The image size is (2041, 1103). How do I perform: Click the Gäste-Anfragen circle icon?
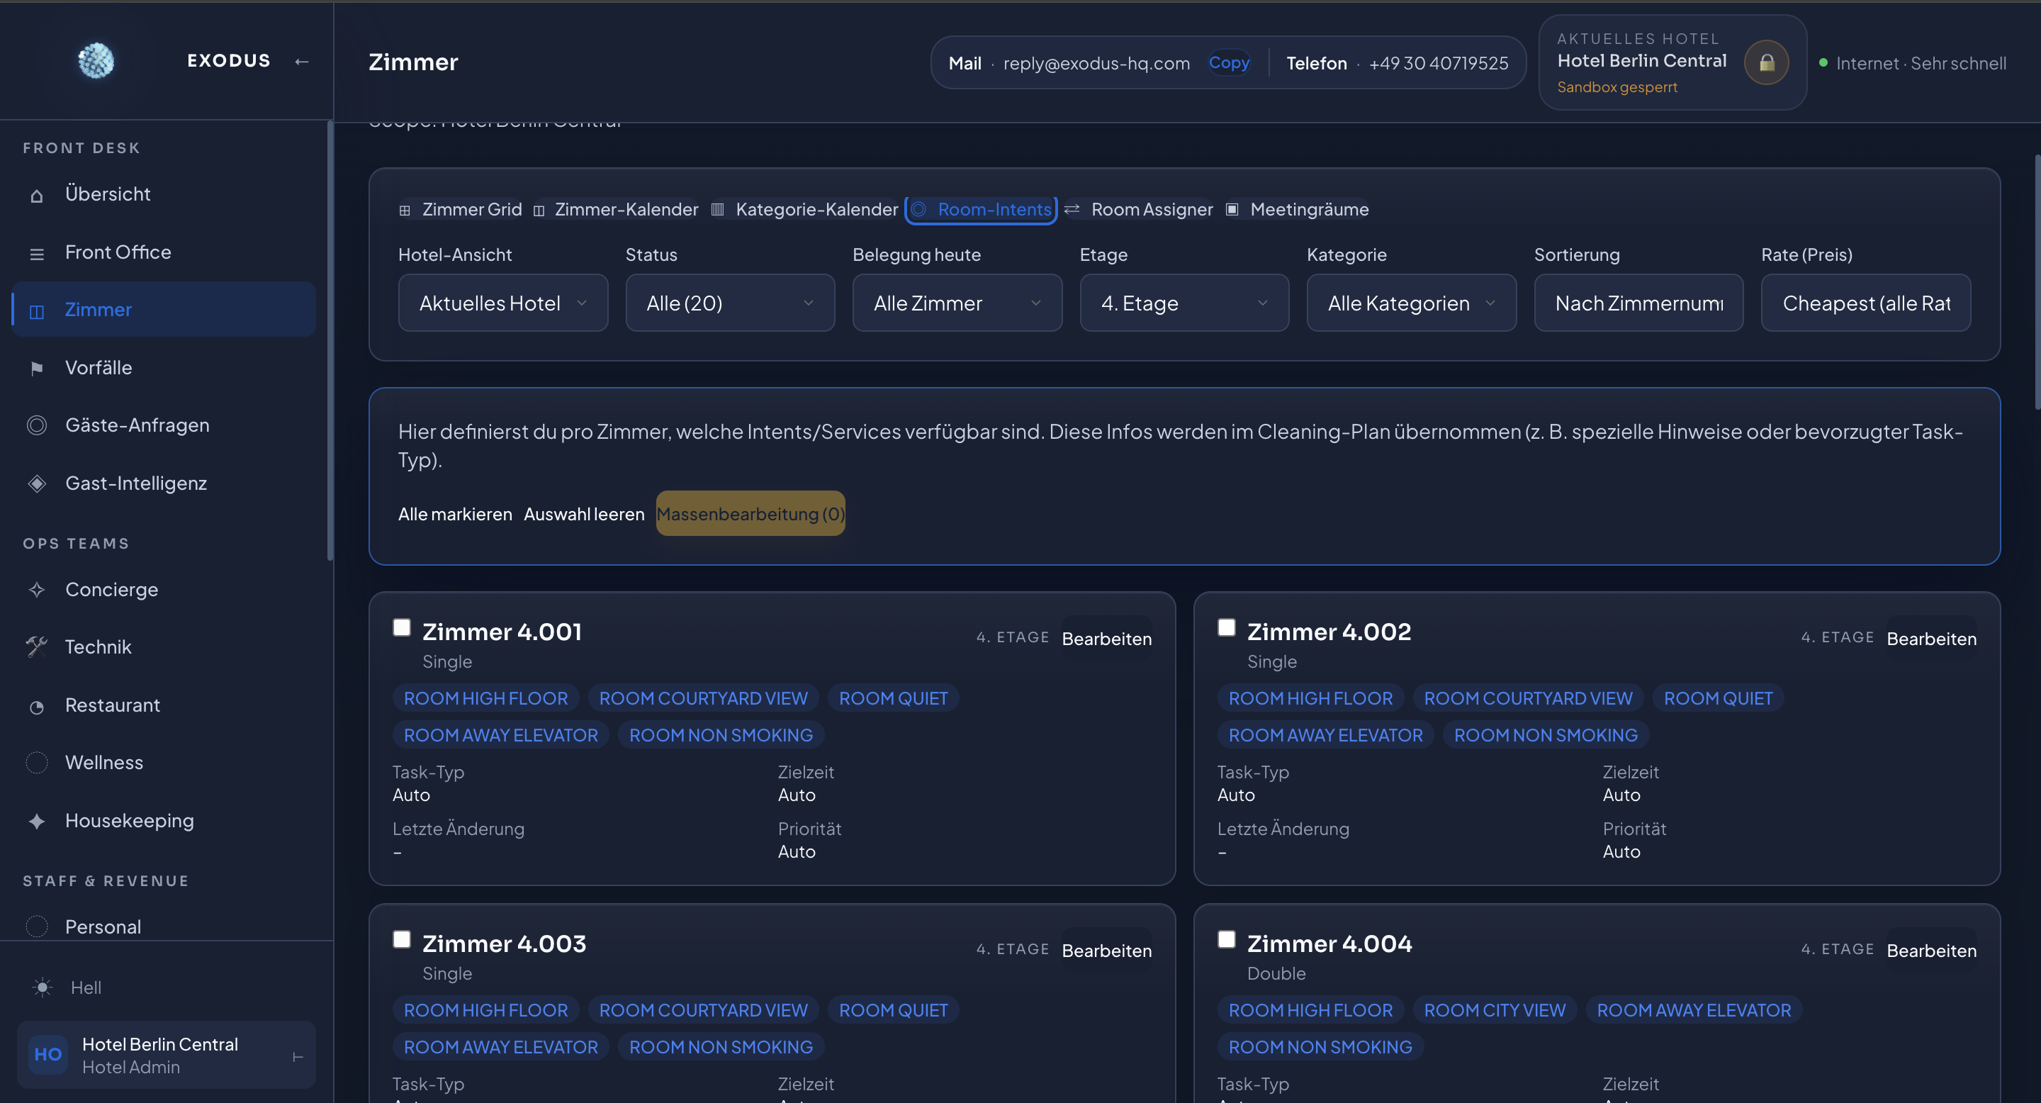[x=36, y=425]
